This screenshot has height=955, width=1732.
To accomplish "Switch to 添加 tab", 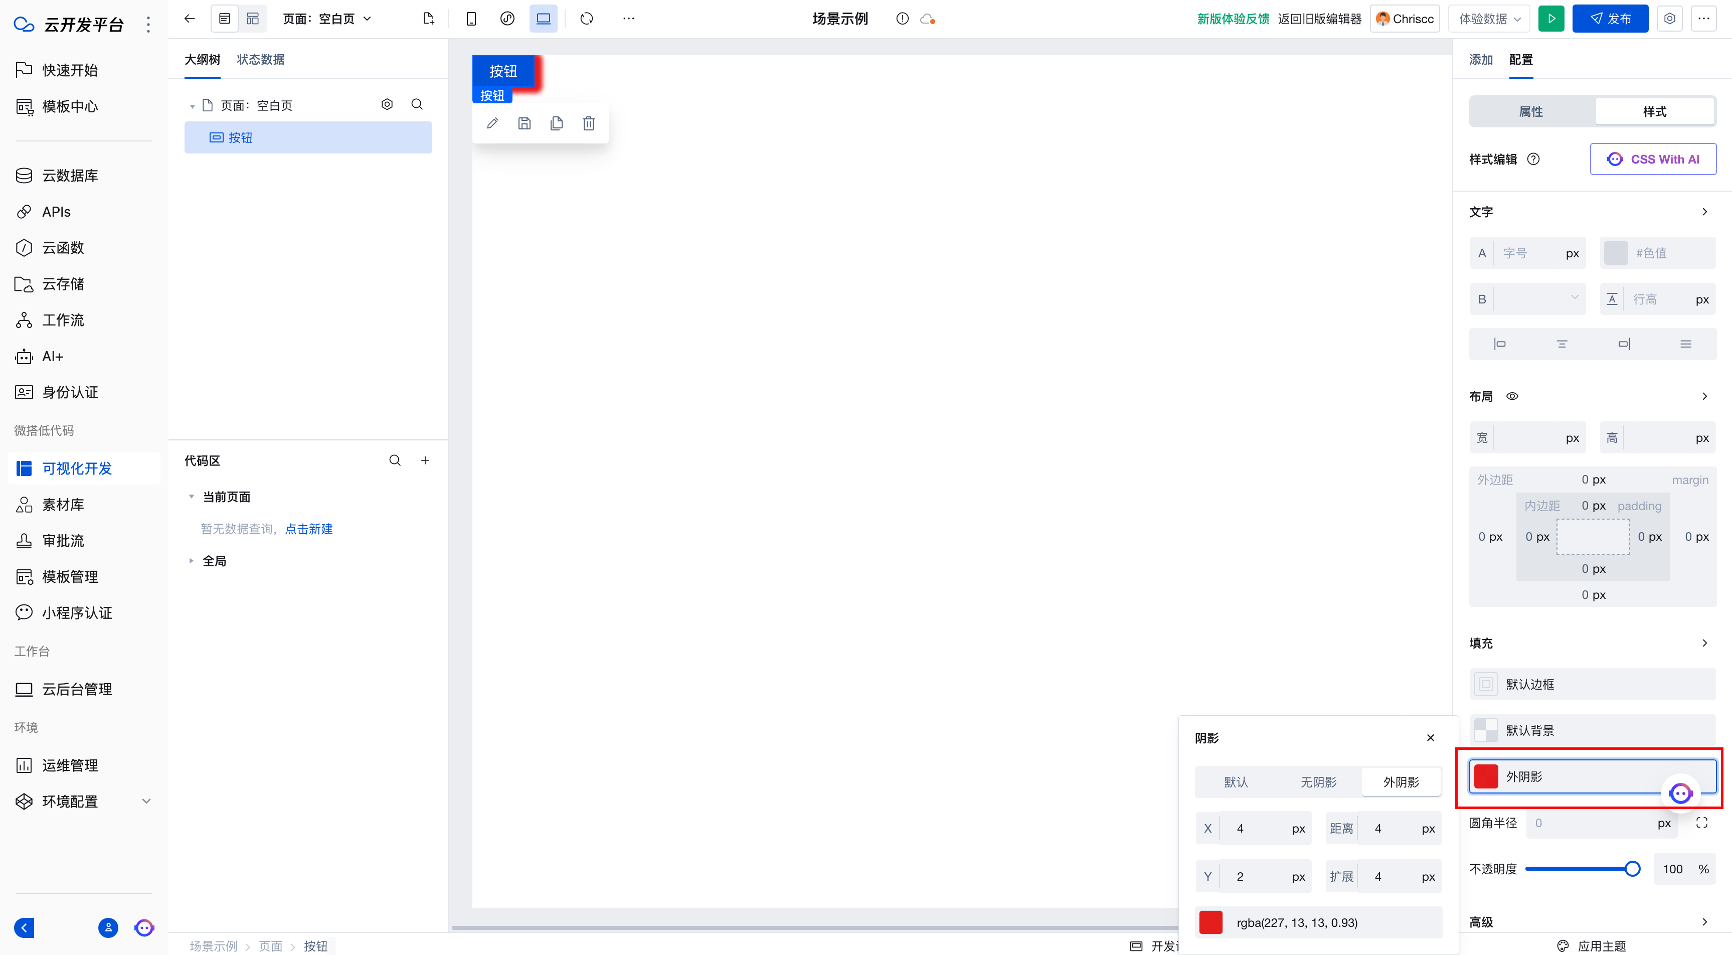I will pos(1481,60).
